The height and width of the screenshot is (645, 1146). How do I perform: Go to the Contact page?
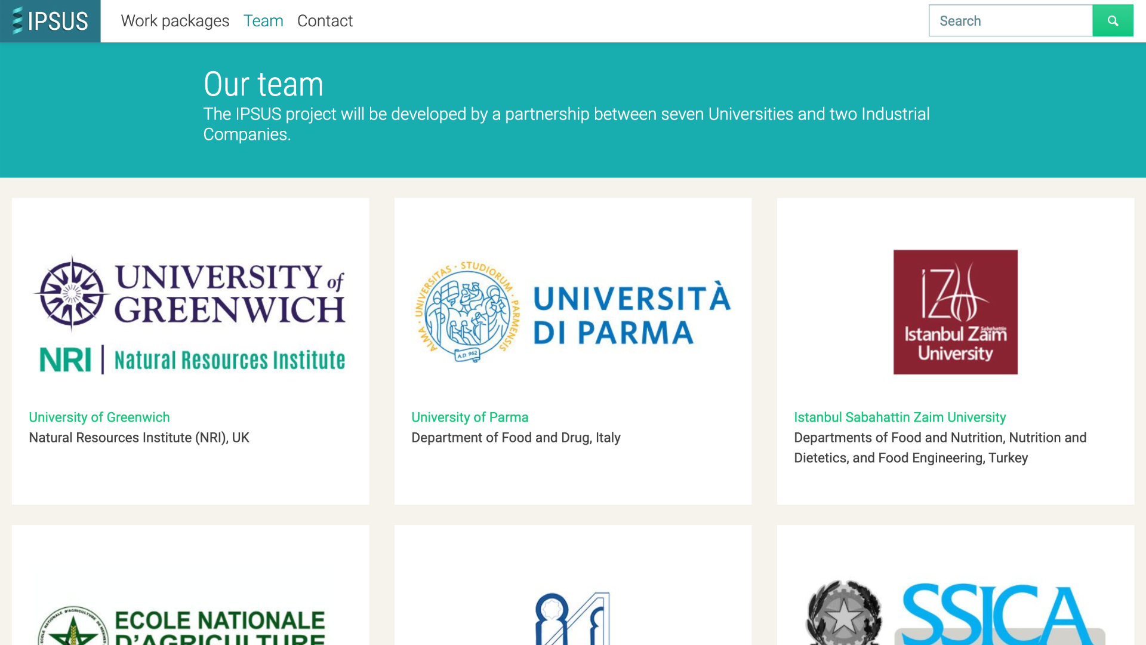(325, 21)
